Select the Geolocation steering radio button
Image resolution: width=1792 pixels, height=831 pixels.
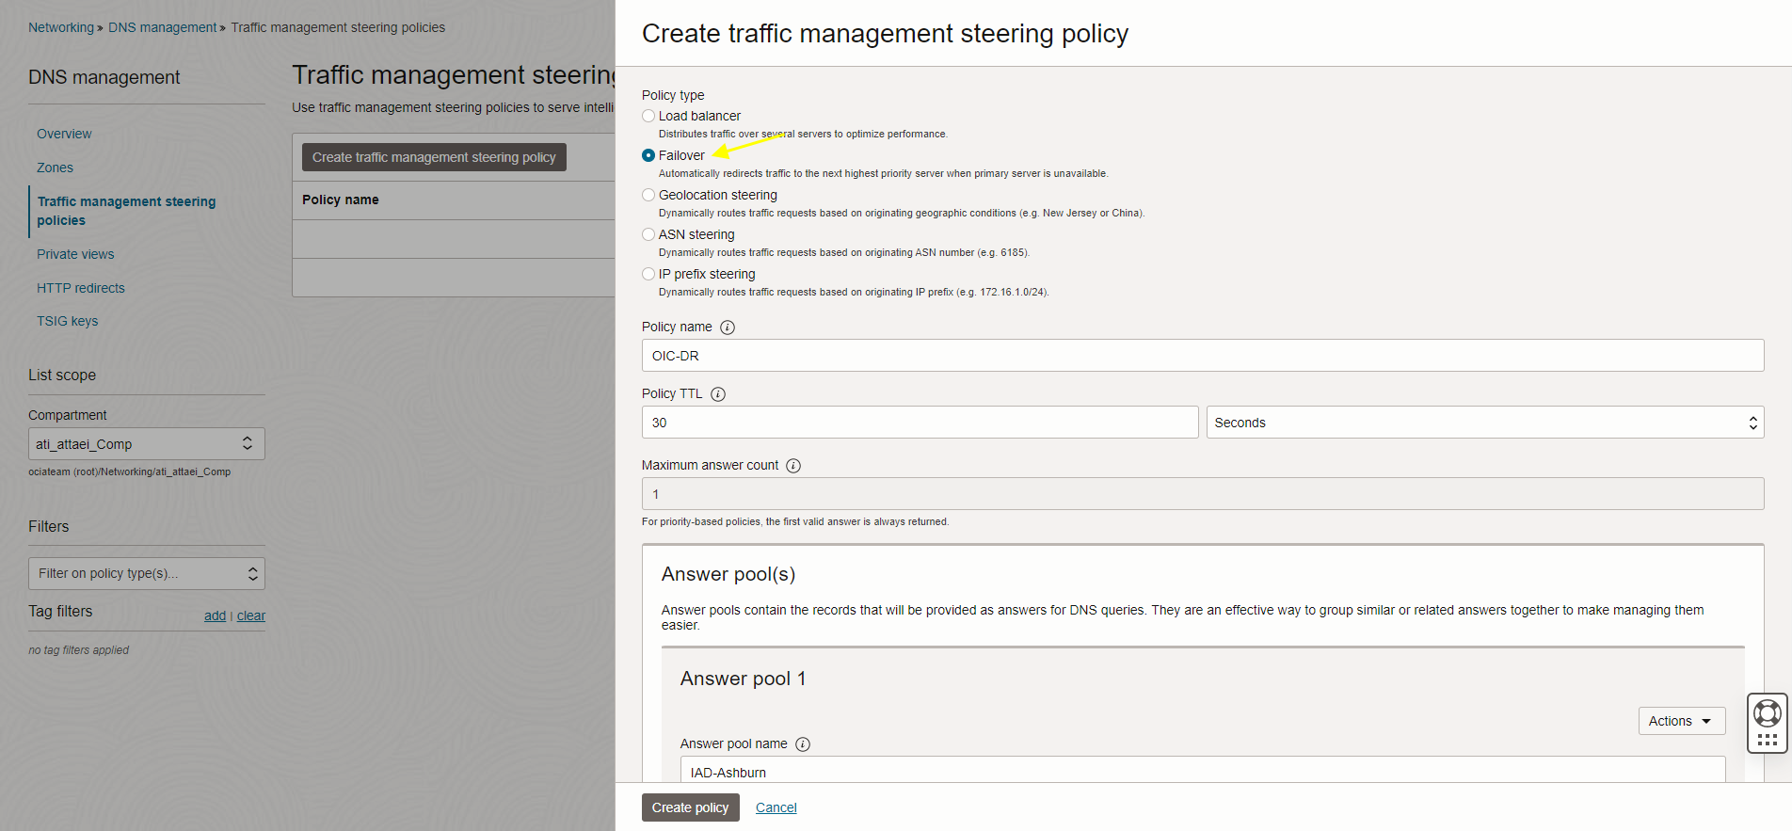648,195
